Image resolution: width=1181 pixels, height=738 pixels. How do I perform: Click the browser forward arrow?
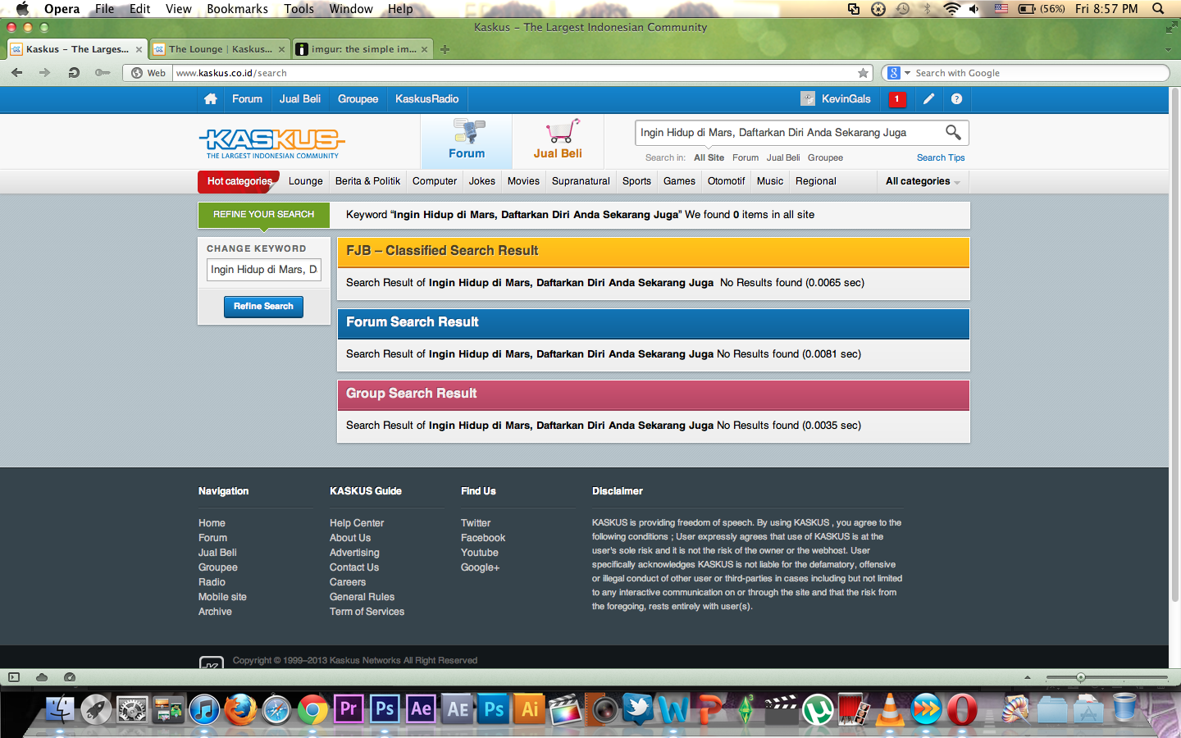point(44,73)
